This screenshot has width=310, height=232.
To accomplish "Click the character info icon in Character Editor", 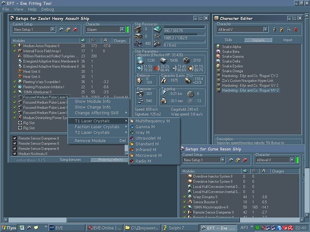I will click(x=274, y=30).
